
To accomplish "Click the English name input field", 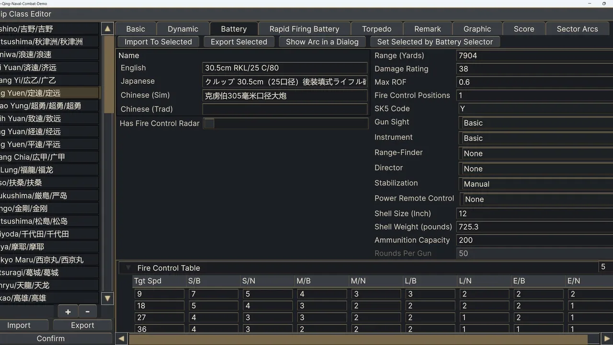I will [285, 68].
